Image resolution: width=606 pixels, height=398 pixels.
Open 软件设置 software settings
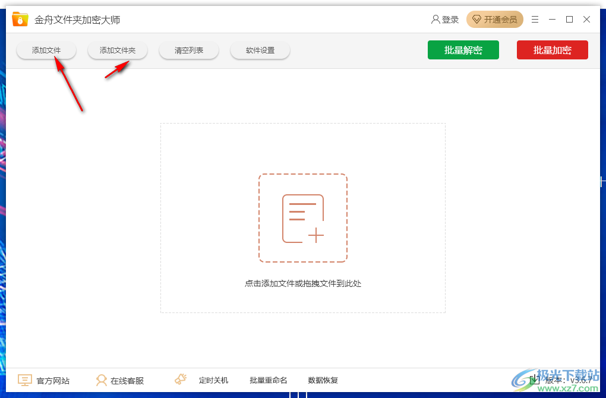tap(260, 50)
